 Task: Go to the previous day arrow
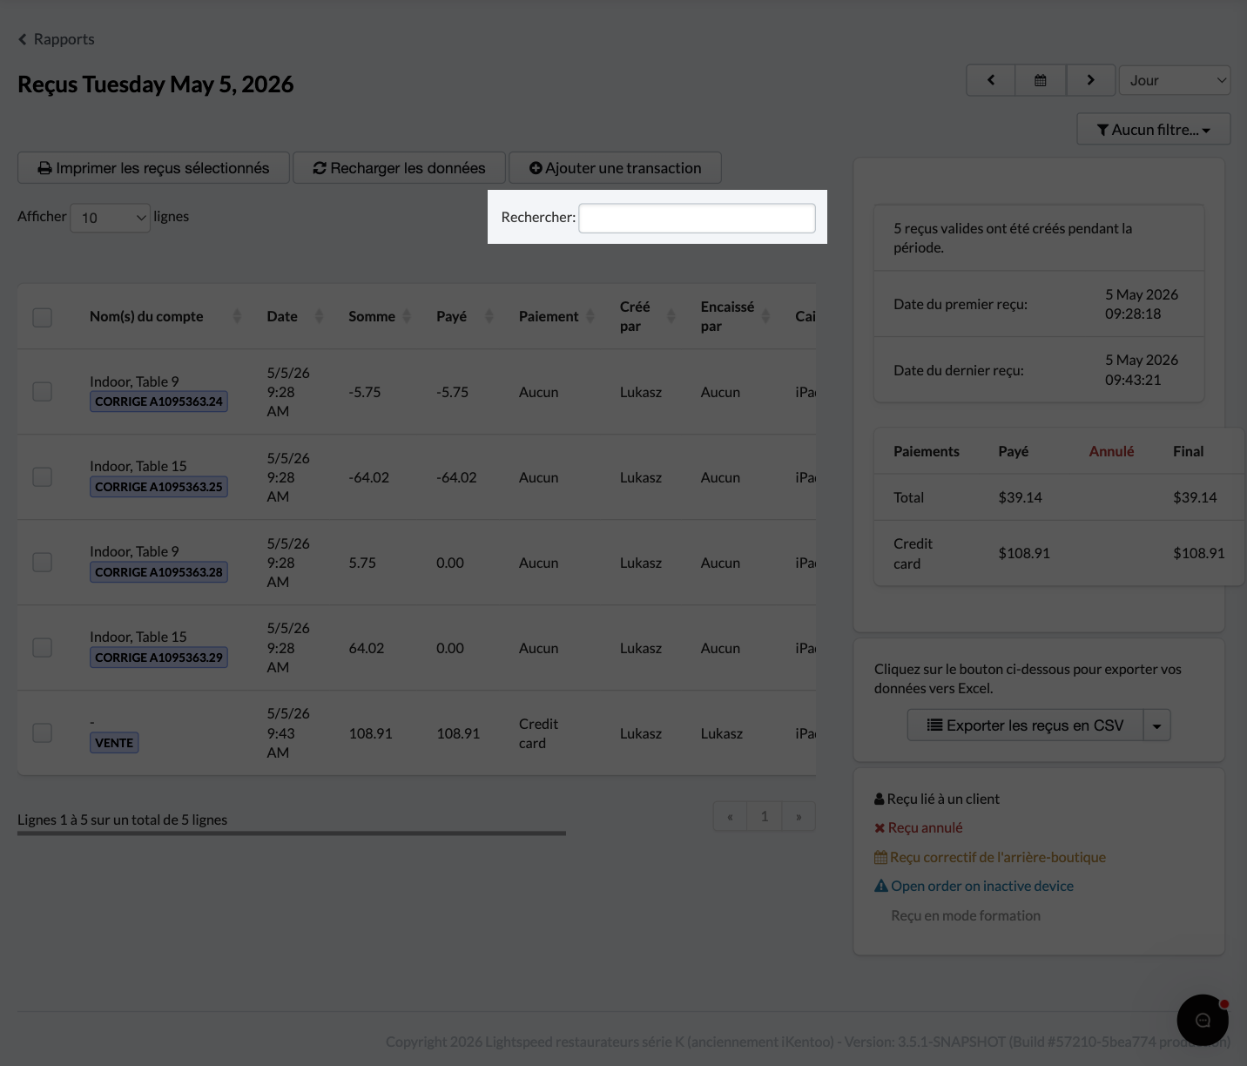tap(991, 80)
